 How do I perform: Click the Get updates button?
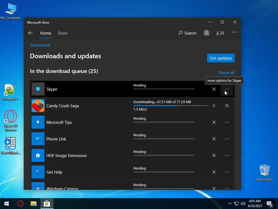click(x=221, y=58)
